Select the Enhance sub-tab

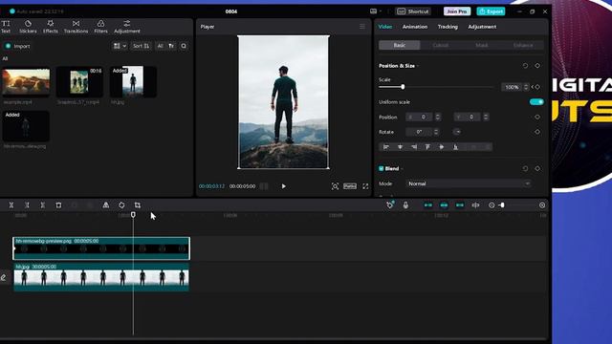point(523,45)
